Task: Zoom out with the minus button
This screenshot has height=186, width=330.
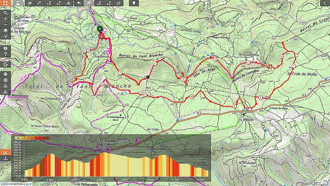Action: [5, 25]
